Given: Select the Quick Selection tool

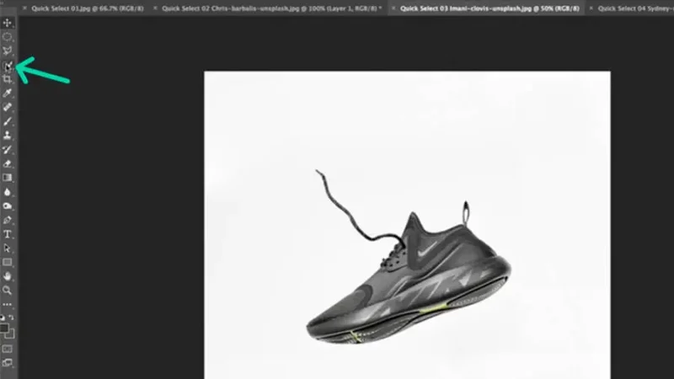Looking at the screenshot, I should click(7, 66).
